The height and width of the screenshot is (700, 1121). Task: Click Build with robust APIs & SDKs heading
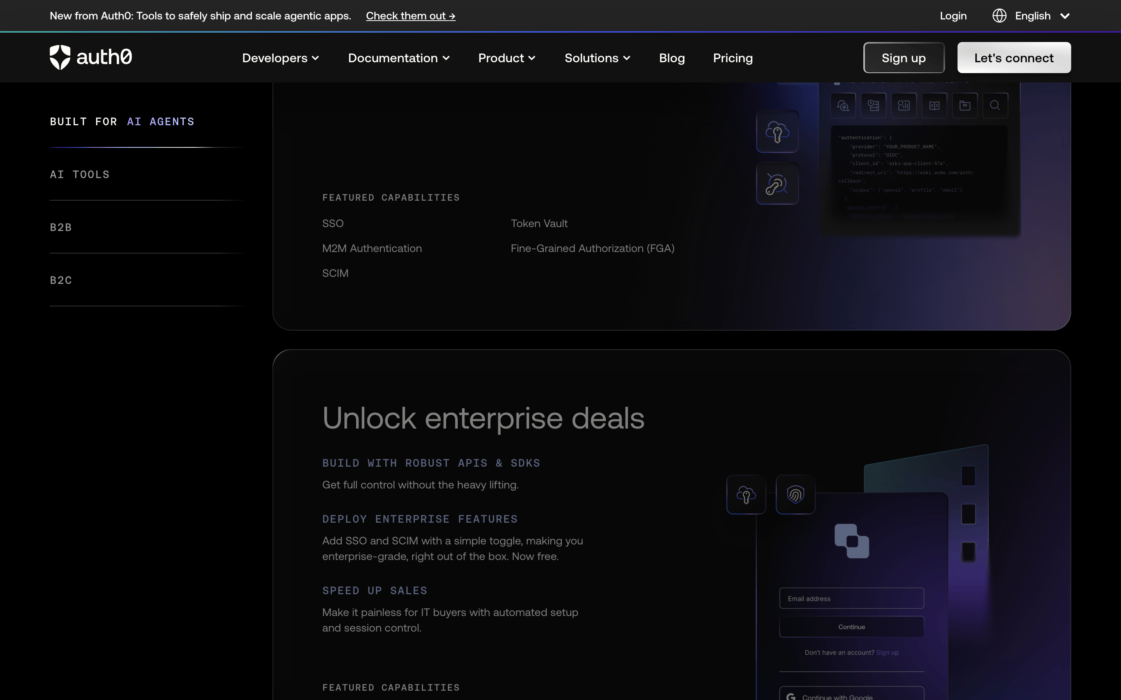pos(431,463)
